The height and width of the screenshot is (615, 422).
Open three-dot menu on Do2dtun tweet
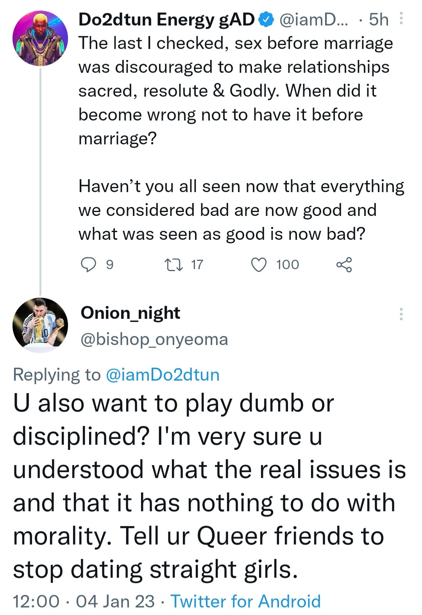click(401, 19)
